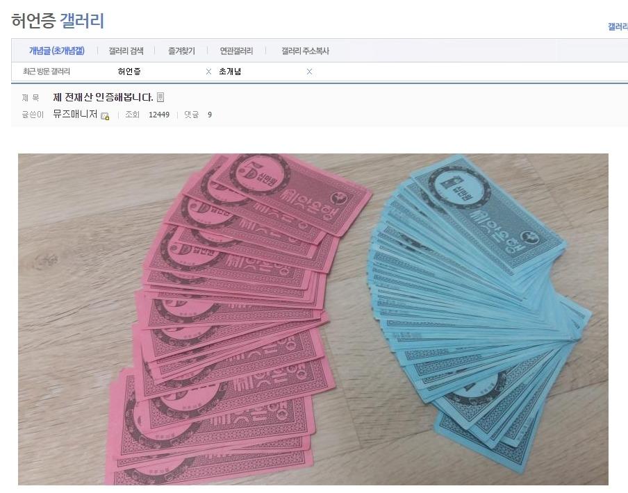Select the 개념글(초개념갤) tab

(56, 51)
